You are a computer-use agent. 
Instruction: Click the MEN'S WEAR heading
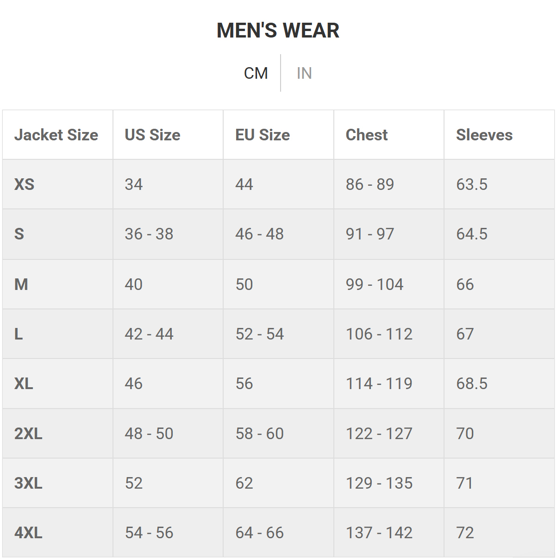(x=278, y=31)
